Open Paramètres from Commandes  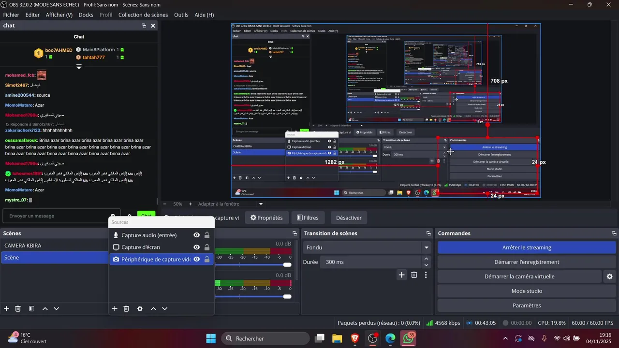(x=527, y=305)
